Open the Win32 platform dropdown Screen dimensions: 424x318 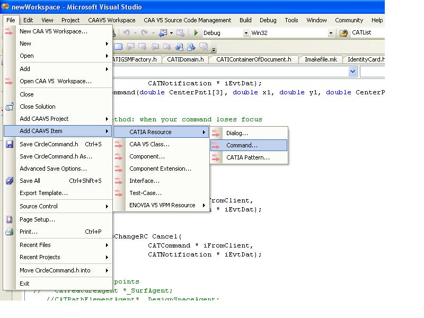click(x=331, y=33)
